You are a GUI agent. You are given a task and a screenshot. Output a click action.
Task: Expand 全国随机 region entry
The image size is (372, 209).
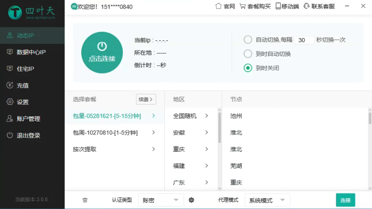(x=191, y=116)
